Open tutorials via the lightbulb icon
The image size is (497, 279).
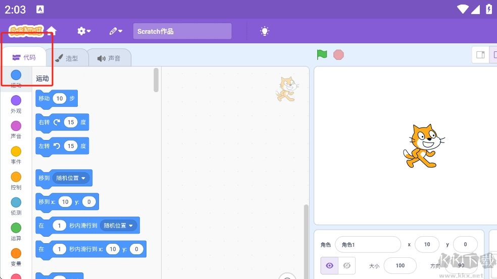pyautogui.click(x=265, y=31)
